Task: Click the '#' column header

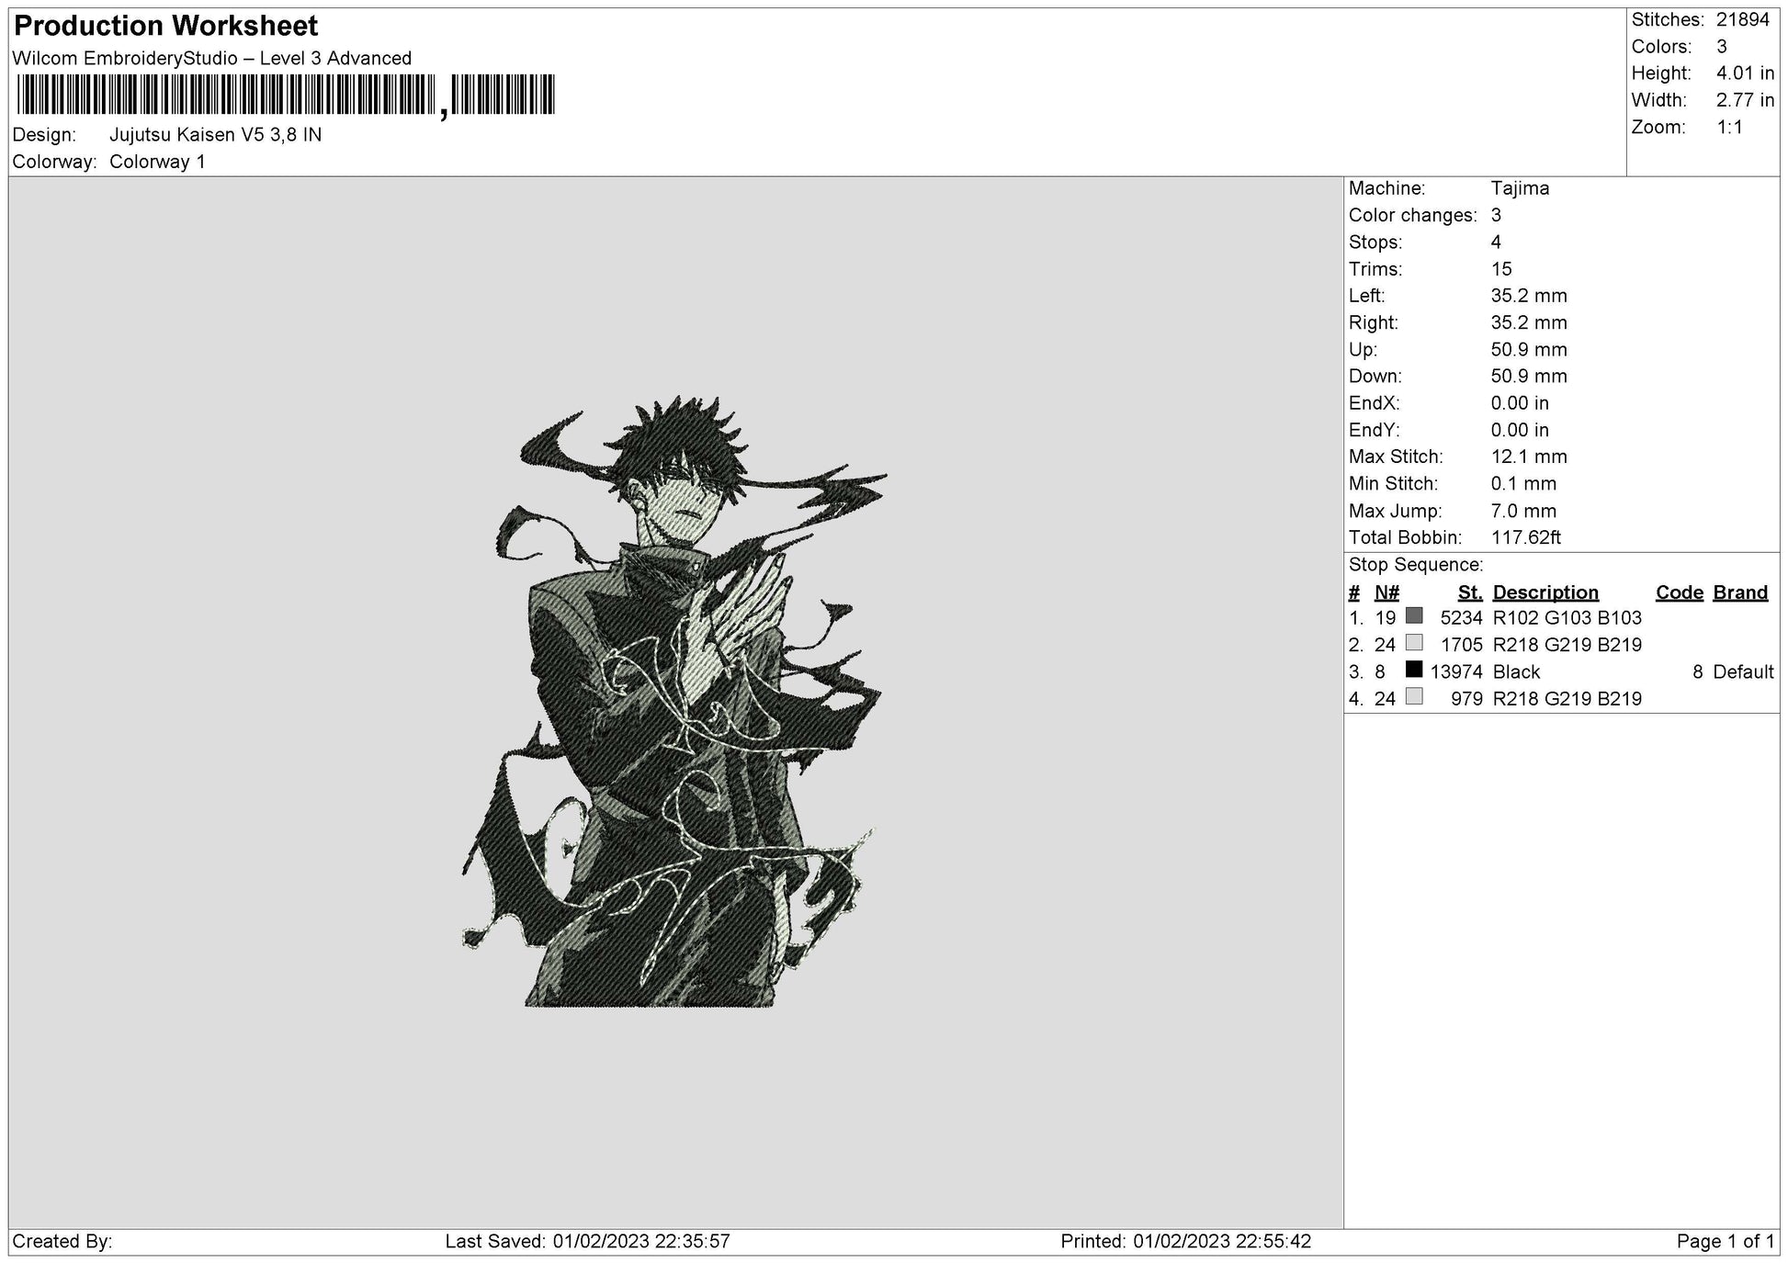Action: click(x=1353, y=593)
